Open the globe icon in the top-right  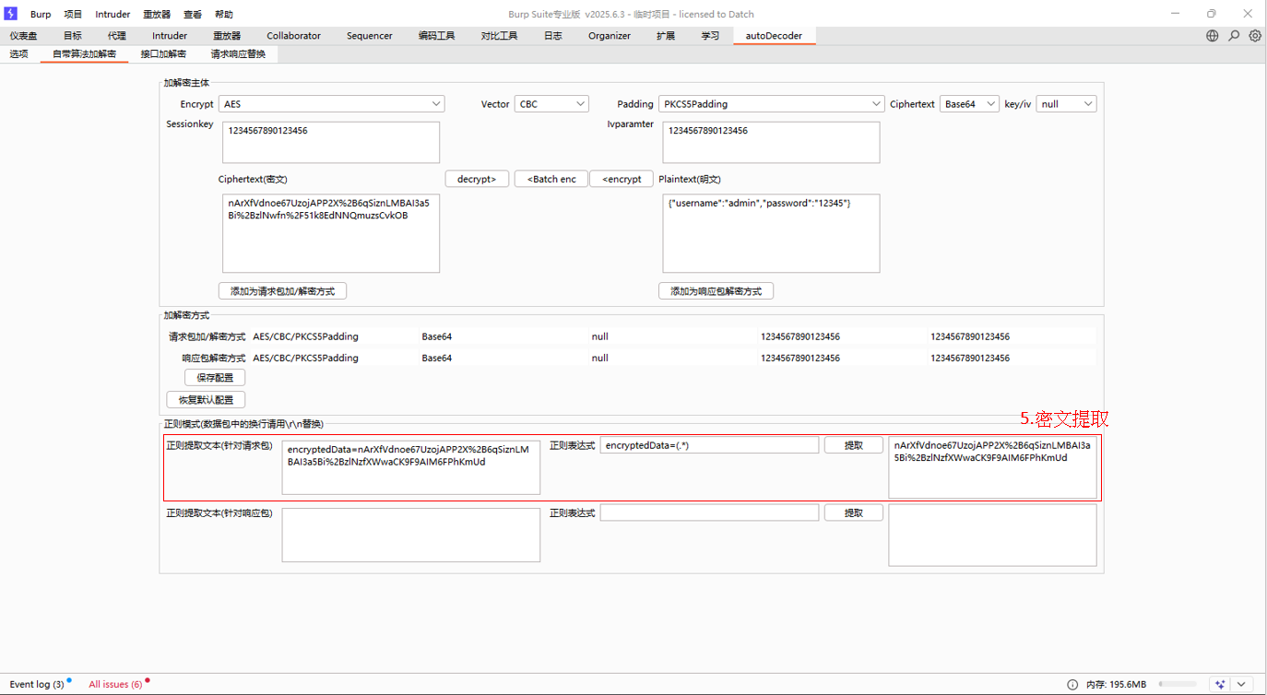click(1213, 36)
